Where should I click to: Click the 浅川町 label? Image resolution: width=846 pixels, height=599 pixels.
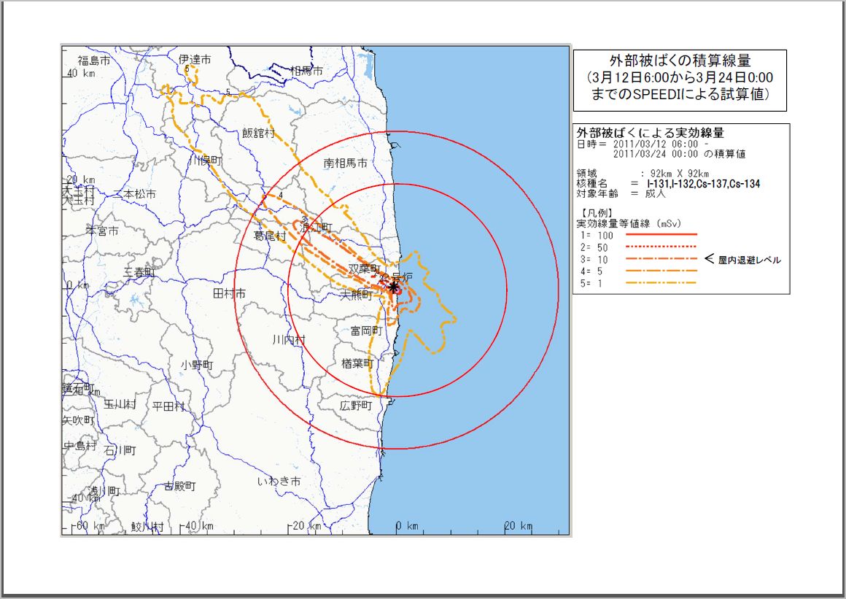point(104,491)
